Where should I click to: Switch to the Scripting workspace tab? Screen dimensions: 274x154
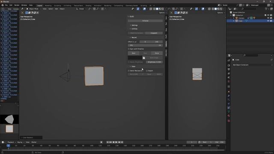point(144,6)
